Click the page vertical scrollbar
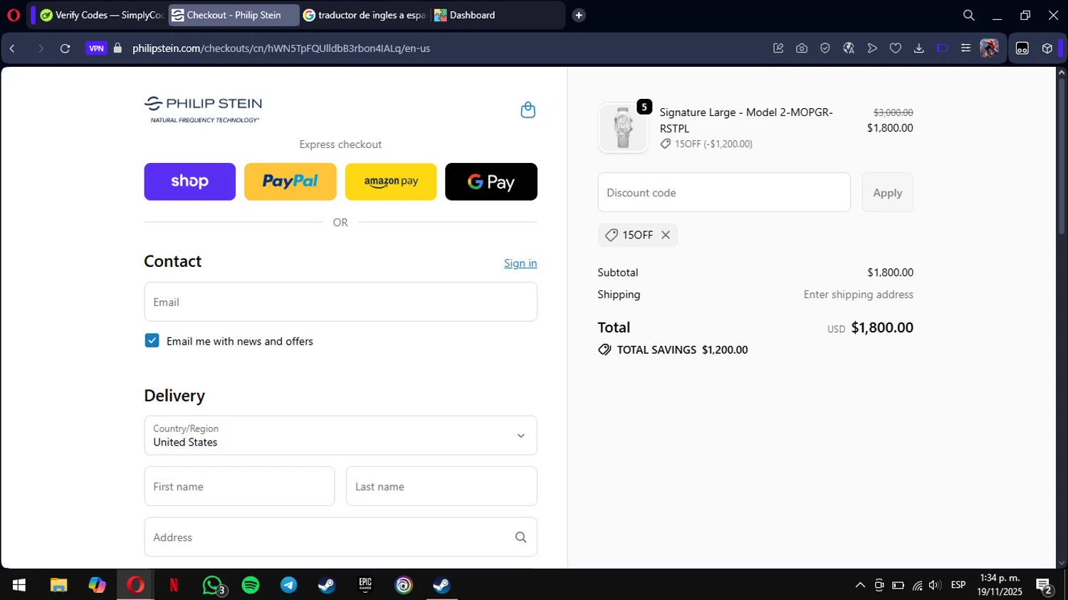The image size is (1068, 600). (x=1062, y=157)
